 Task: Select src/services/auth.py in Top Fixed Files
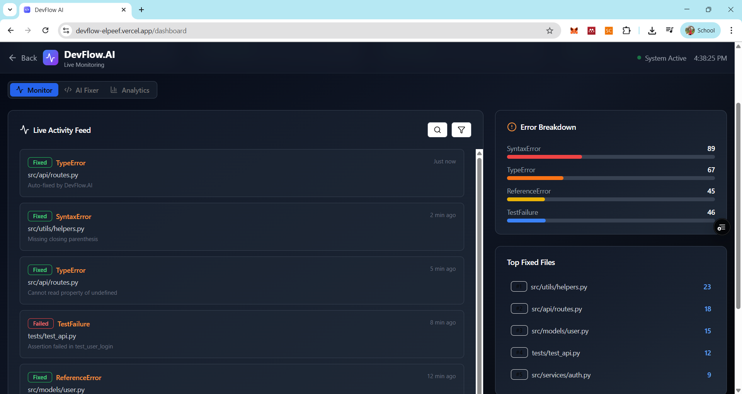click(x=611, y=375)
